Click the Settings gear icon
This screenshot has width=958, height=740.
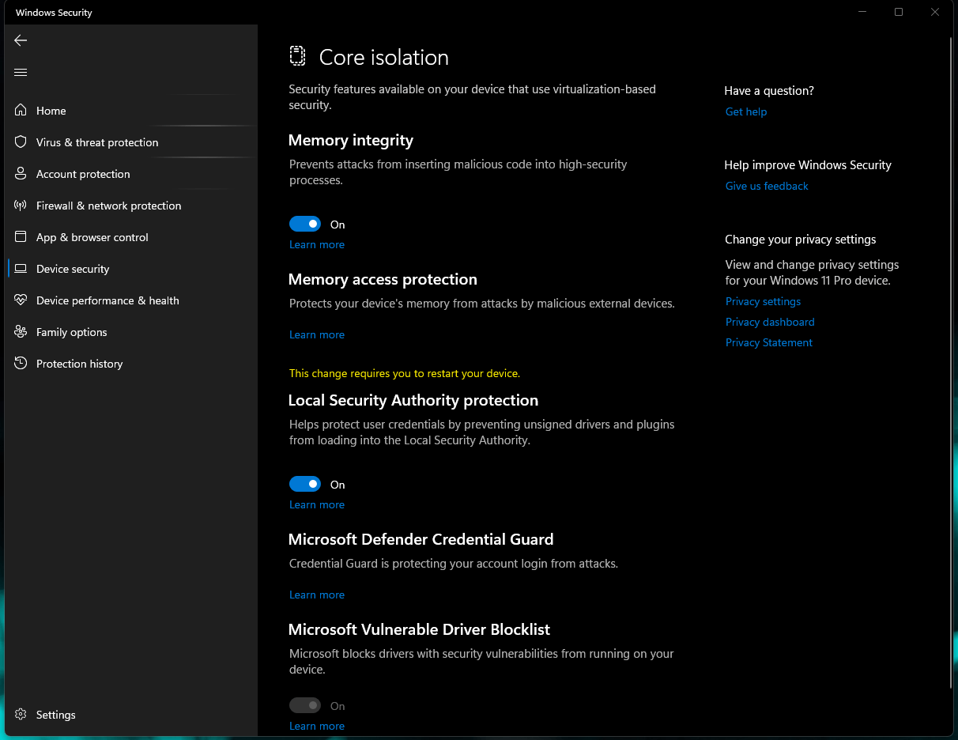[21, 715]
